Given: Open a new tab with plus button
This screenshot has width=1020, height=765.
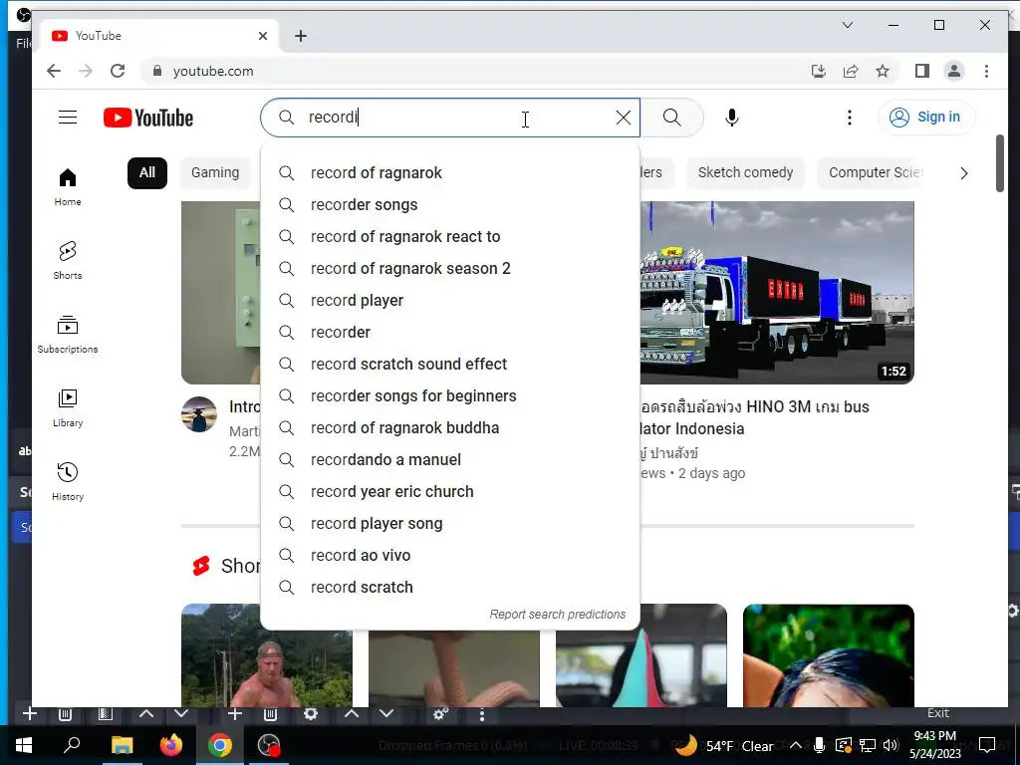Looking at the screenshot, I should click(x=301, y=36).
